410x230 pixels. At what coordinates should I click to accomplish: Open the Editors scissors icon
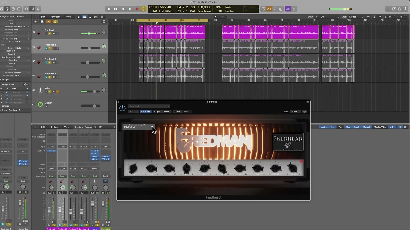(x=38, y=9)
